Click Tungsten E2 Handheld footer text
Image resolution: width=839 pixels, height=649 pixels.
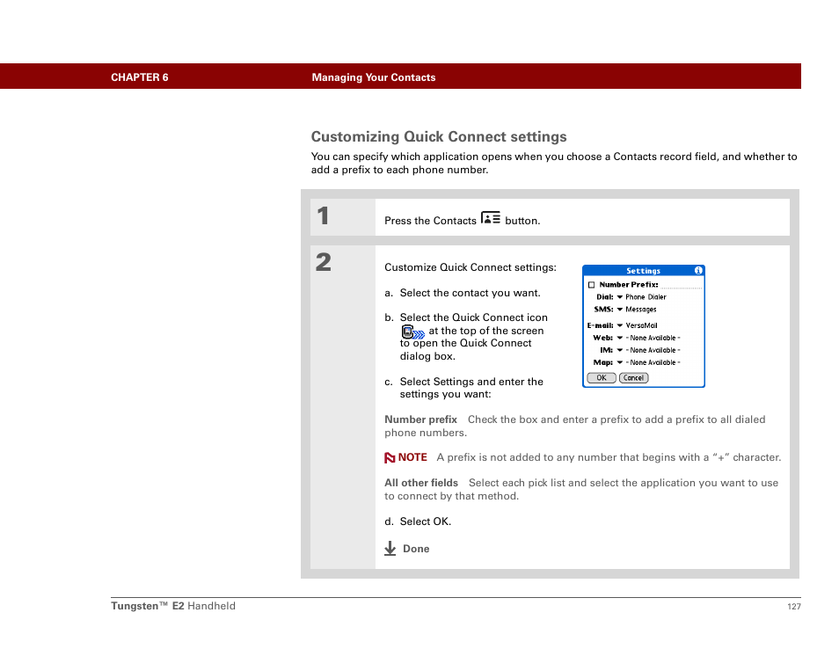click(x=173, y=606)
